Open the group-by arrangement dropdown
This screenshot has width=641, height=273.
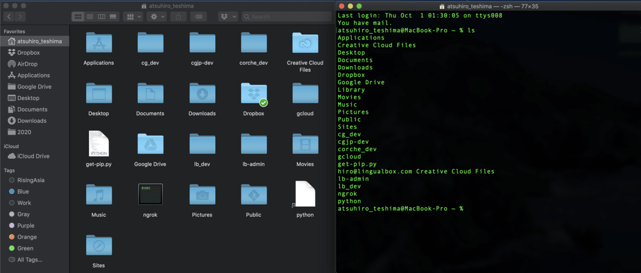point(133,17)
